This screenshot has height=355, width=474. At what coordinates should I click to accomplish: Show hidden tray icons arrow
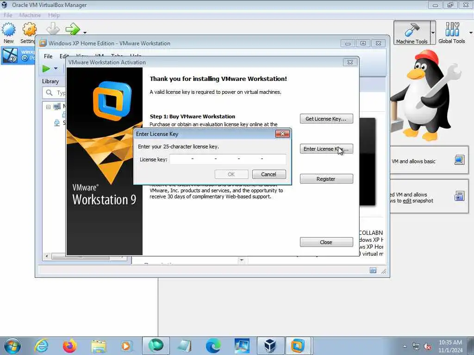point(405,347)
